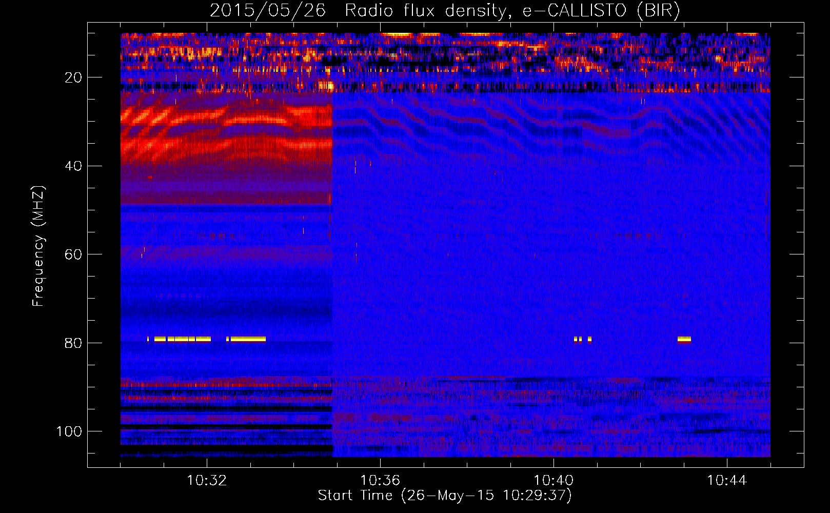The image size is (830, 513).
Task: Click the plot title '2015/05/26 Radio flux density, e-CALLISTO (BIR)'
Action: pos(445,11)
